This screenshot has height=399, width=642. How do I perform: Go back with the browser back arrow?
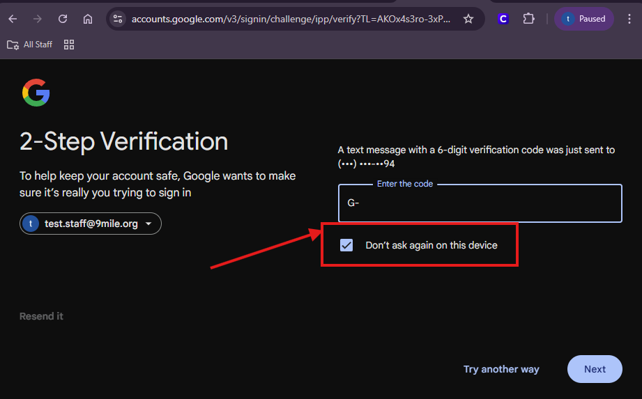click(13, 19)
